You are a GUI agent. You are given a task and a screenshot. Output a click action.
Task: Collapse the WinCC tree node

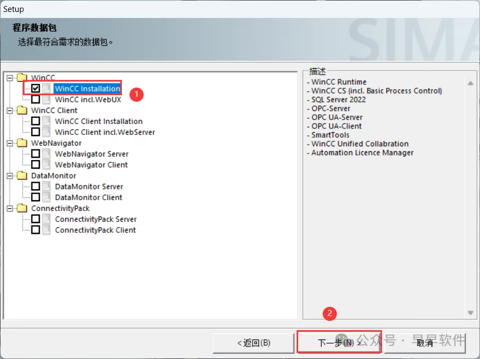click(10, 78)
